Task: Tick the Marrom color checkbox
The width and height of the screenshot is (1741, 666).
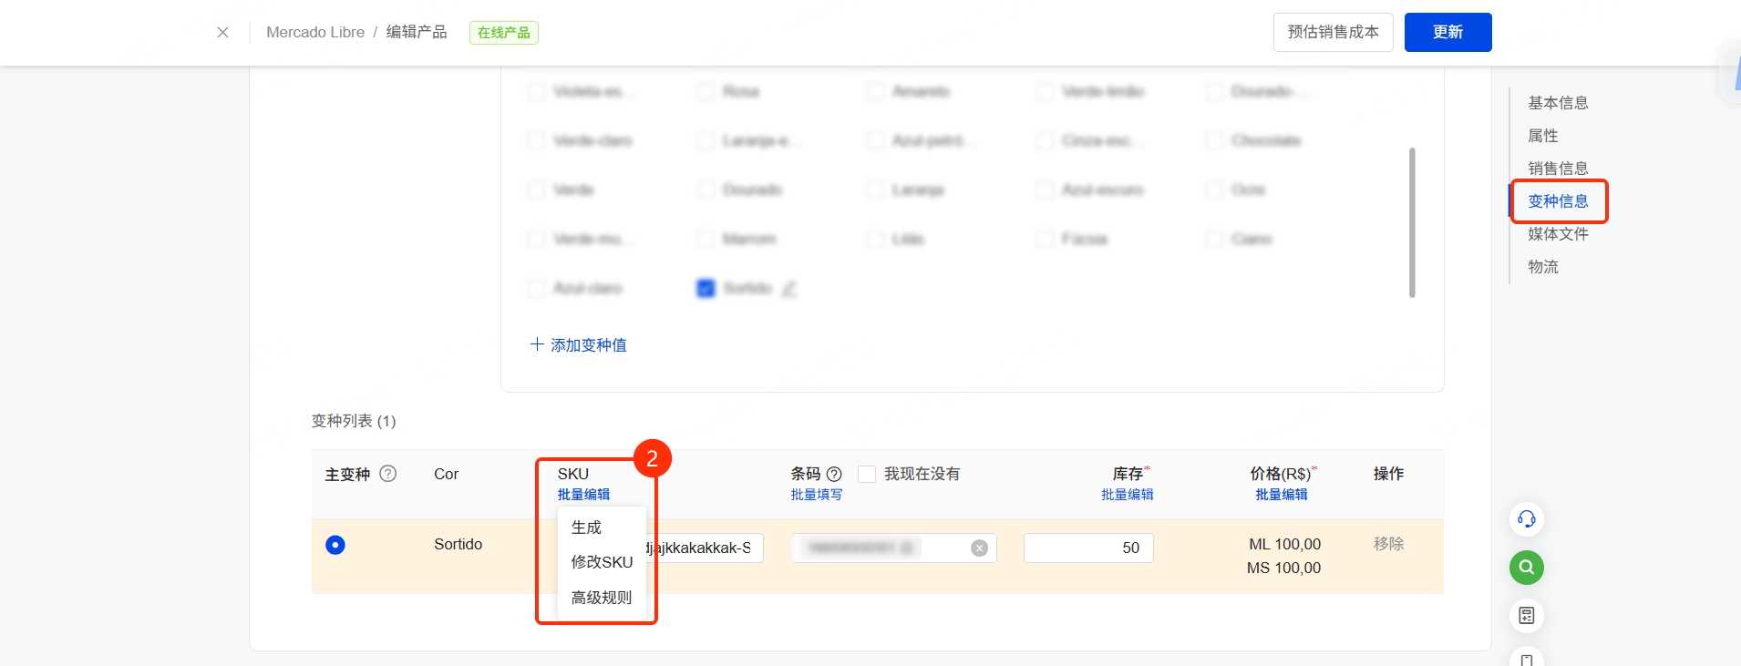Action: (706, 239)
